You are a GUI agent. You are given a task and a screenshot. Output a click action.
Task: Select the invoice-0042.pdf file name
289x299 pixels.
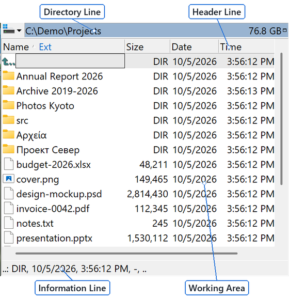(53, 209)
